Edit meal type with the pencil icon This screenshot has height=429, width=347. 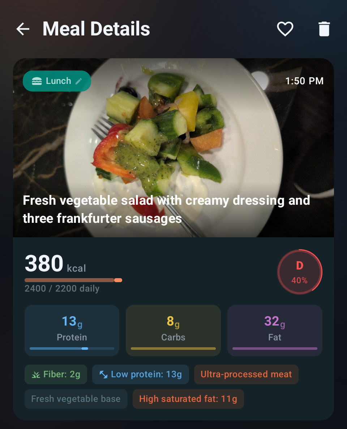79,81
